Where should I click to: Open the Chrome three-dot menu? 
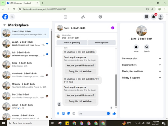[x=165, y=9]
